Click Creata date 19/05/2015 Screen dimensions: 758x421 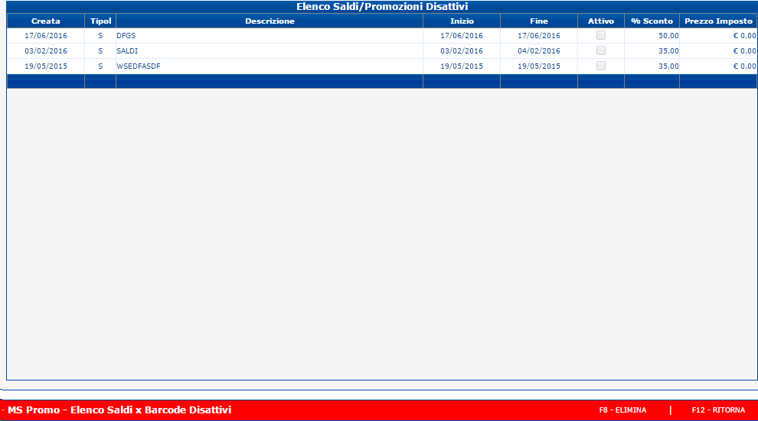pos(46,66)
